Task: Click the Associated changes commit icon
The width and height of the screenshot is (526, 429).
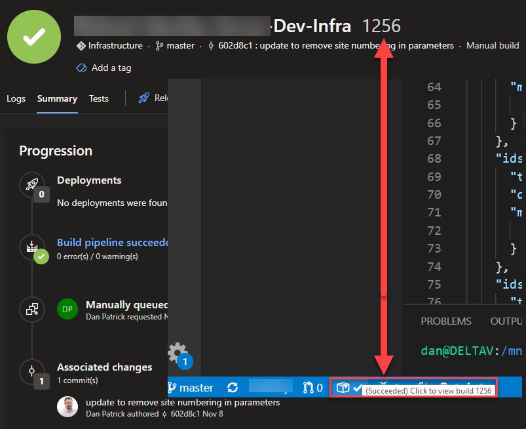Action: click(x=31, y=371)
